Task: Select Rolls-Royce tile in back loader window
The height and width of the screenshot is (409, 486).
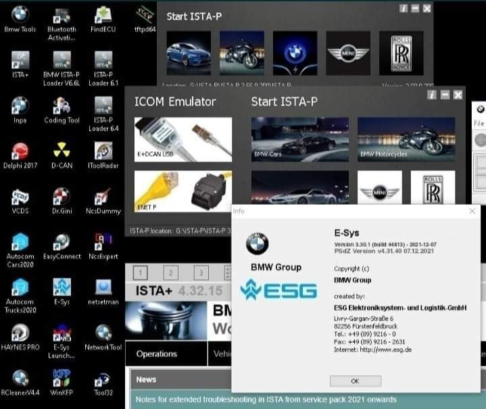Action: coord(401,53)
